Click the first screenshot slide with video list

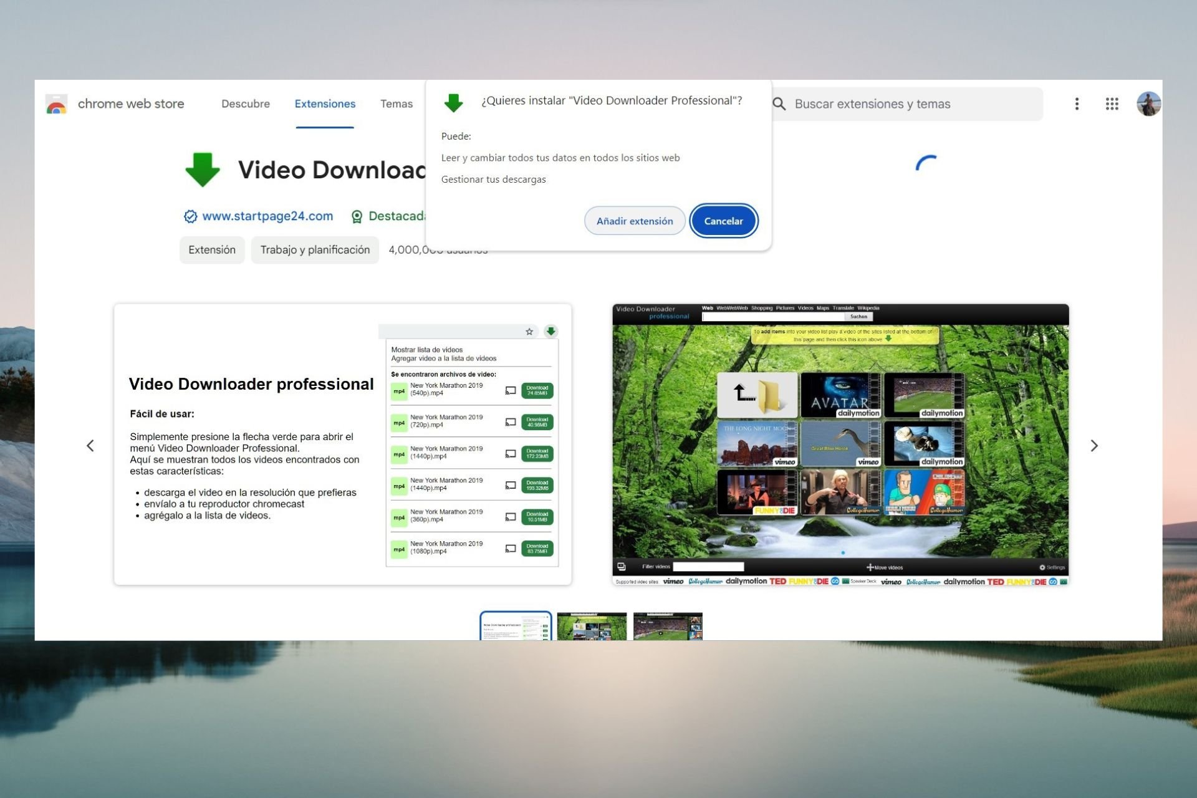tap(343, 445)
